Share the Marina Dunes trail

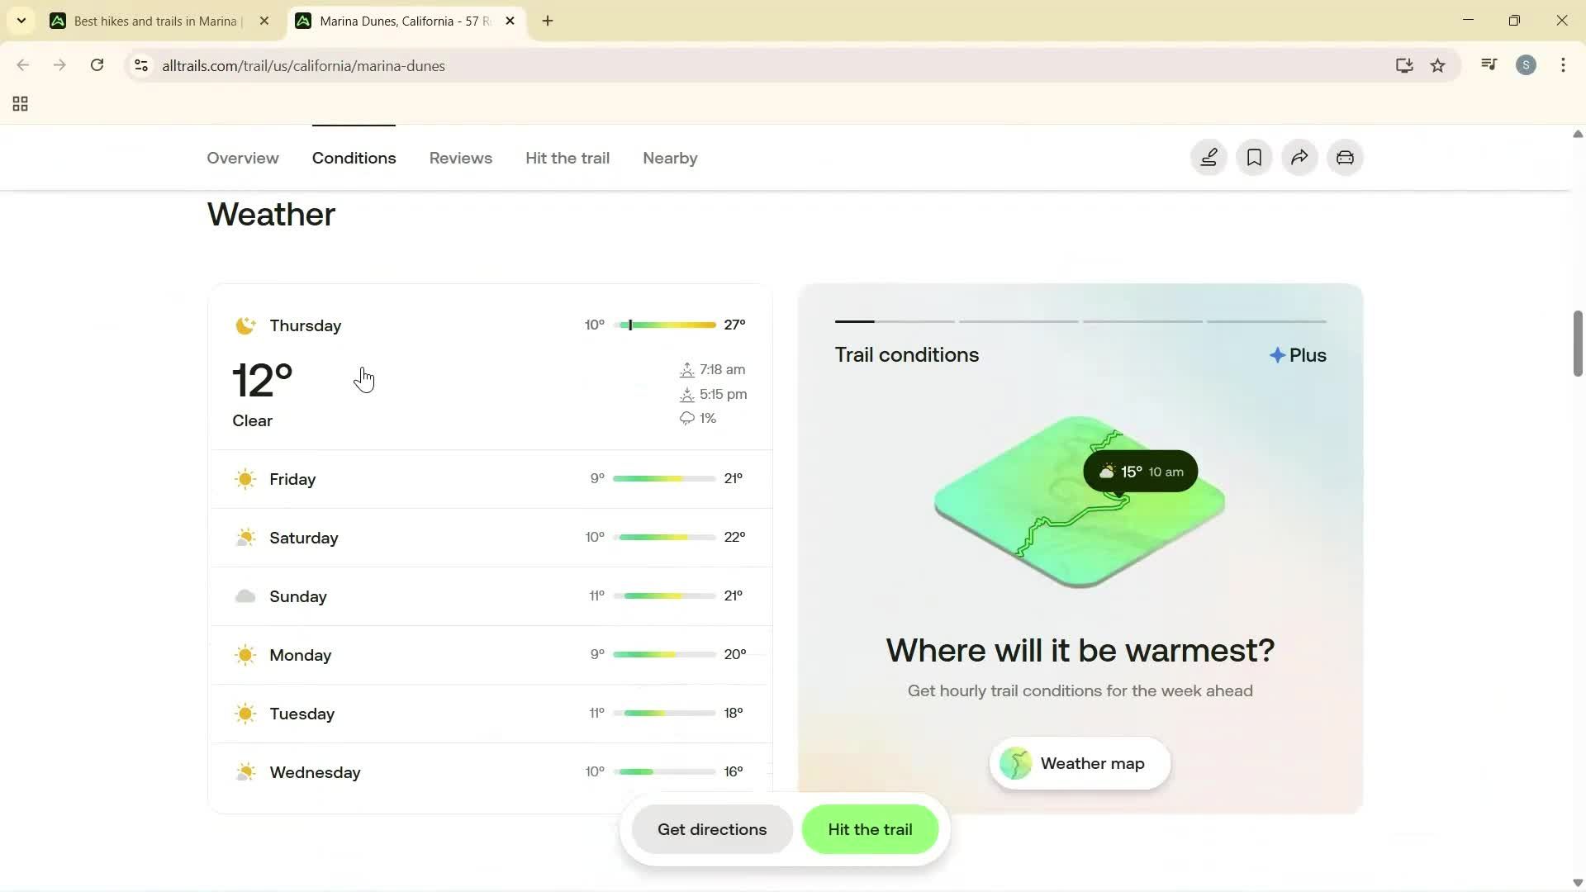pos(1299,158)
